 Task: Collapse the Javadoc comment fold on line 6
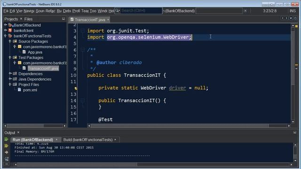83,50
